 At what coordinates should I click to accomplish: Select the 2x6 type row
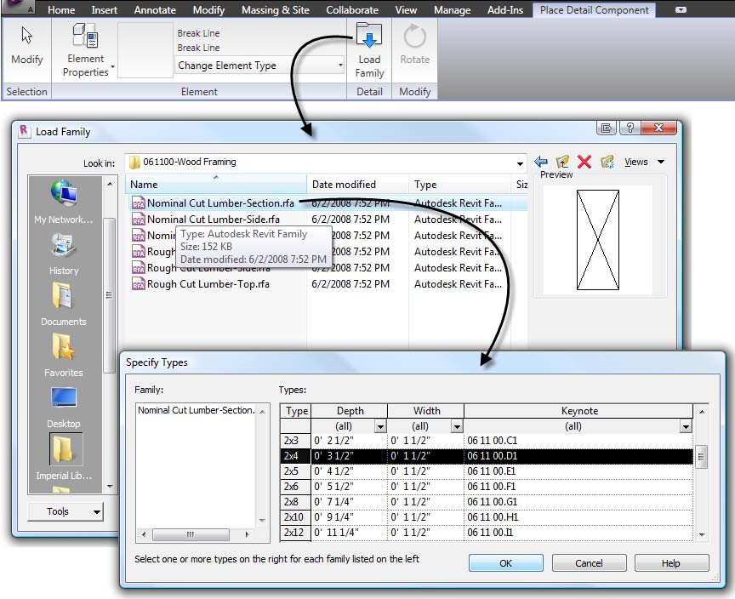(x=486, y=487)
